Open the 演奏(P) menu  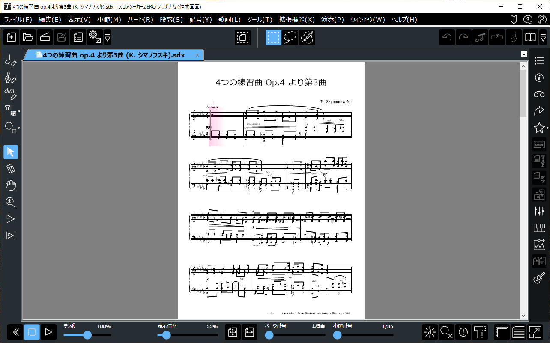point(333,20)
